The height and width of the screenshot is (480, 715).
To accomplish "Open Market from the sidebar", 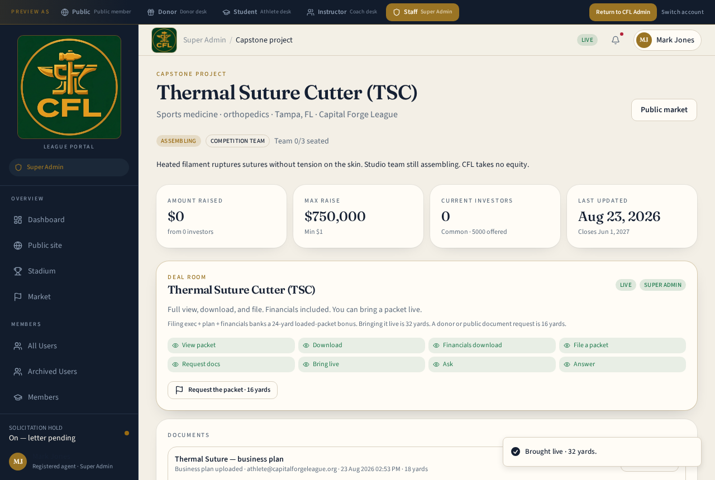I will (69, 297).
